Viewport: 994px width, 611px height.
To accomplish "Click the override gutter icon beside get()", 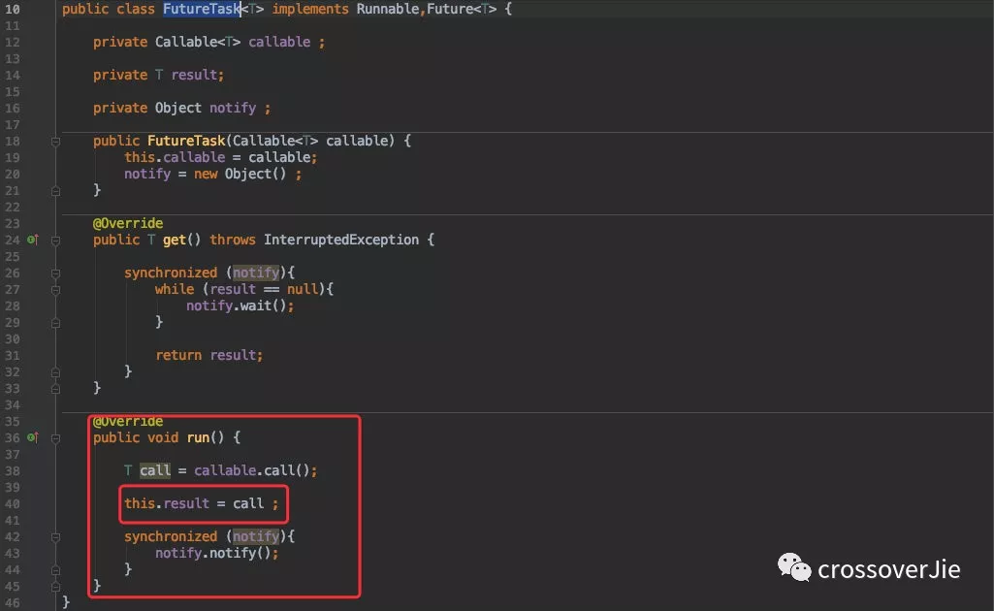I will point(32,240).
